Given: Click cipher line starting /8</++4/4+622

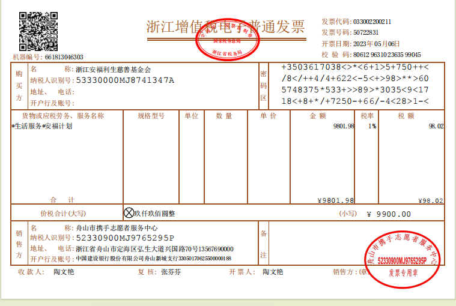Looking at the screenshot, I should 355,79.
